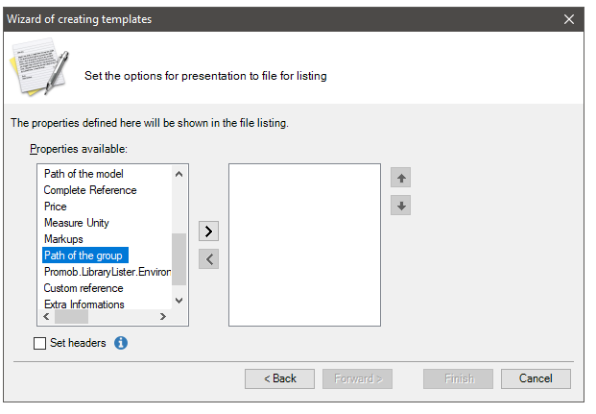Click list vertical scrollbar down arrow
The width and height of the screenshot is (596, 414).
[x=179, y=301]
